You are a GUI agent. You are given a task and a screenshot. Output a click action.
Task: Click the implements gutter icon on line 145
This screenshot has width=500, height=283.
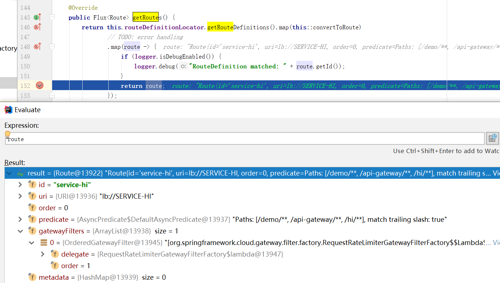[37, 17]
